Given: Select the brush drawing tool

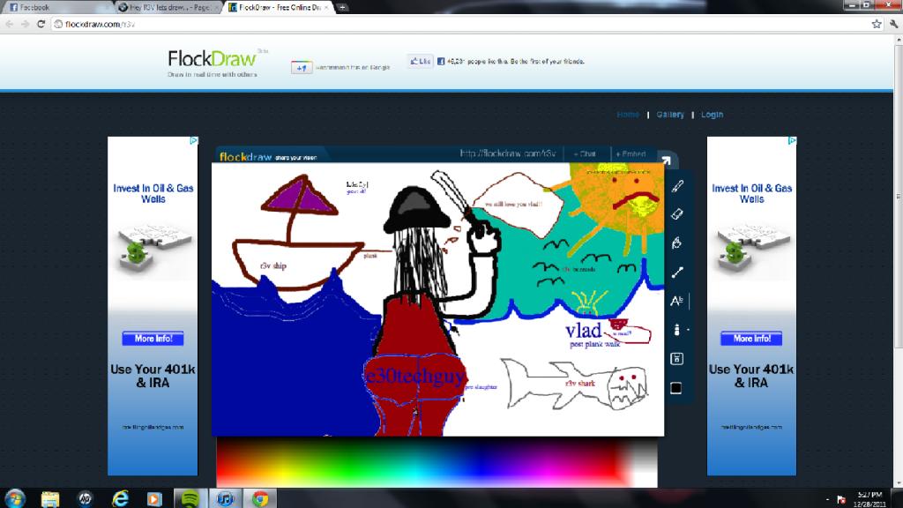Looking at the screenshot, I should [677, 186].
